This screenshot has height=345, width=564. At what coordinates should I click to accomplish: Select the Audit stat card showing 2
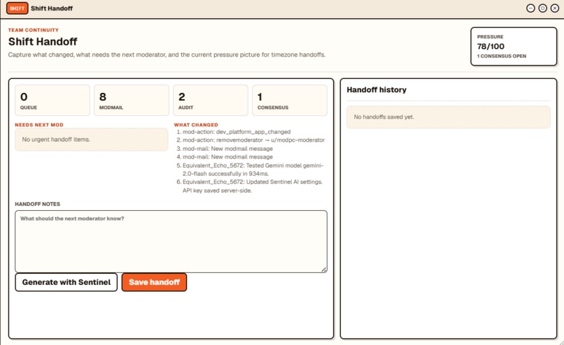coord(211,100)
